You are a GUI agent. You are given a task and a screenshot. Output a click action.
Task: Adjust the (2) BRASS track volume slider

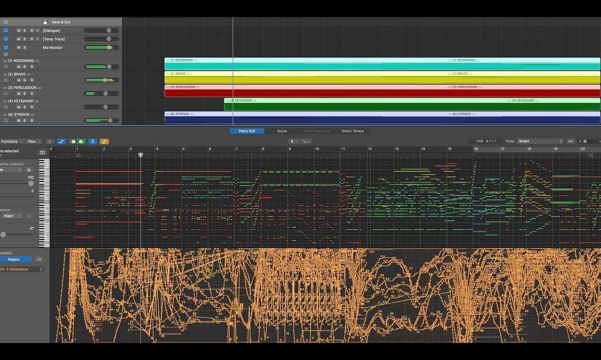[x=105, y=80]
